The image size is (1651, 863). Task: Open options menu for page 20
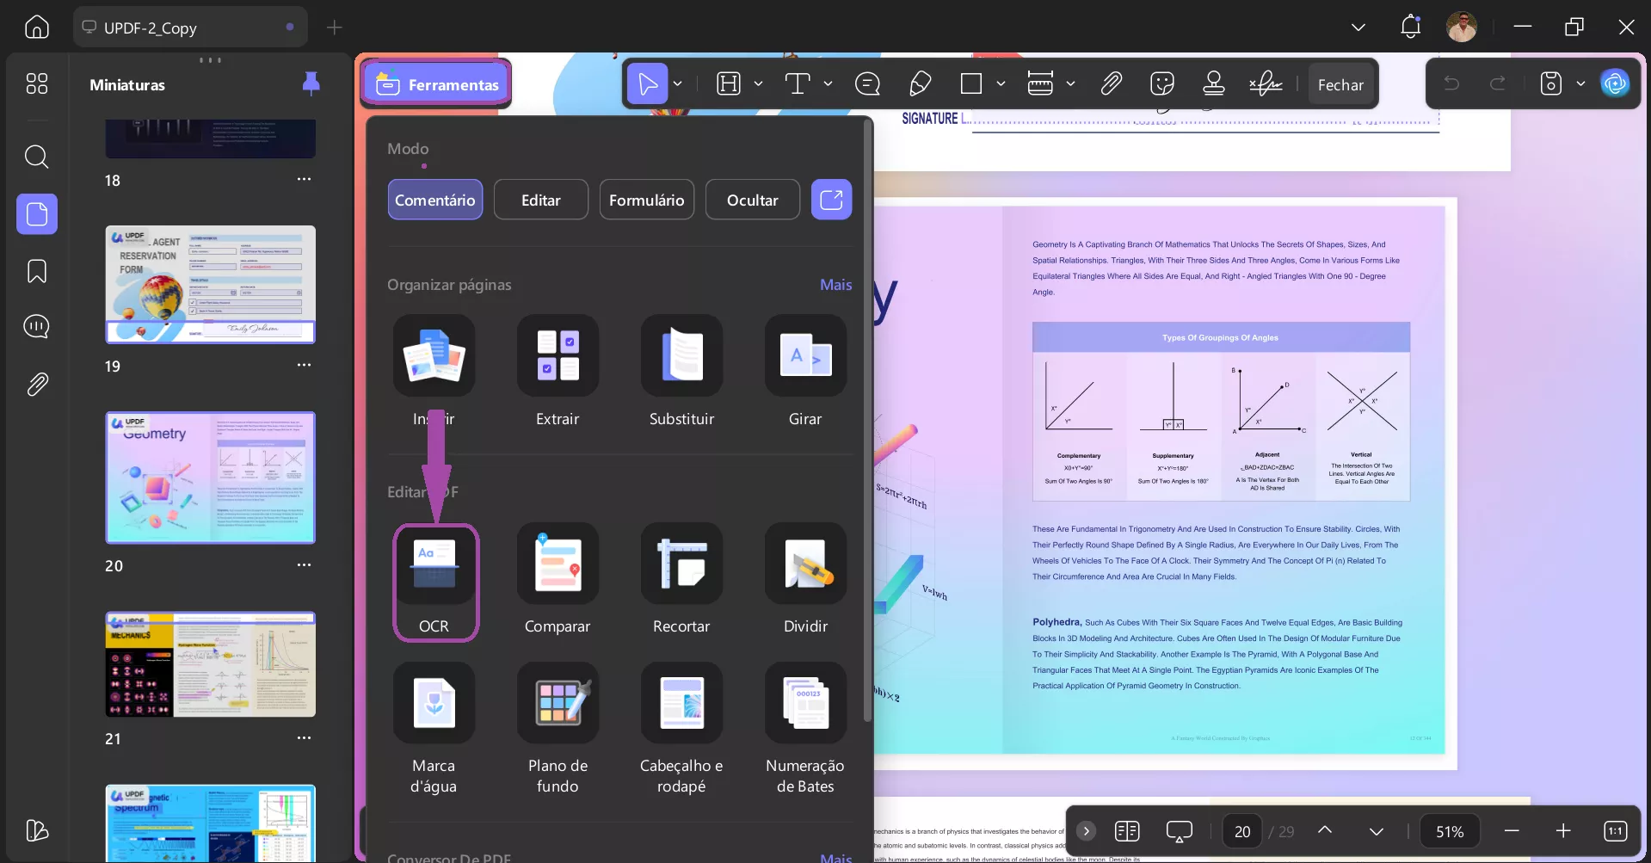click(304, 565)
